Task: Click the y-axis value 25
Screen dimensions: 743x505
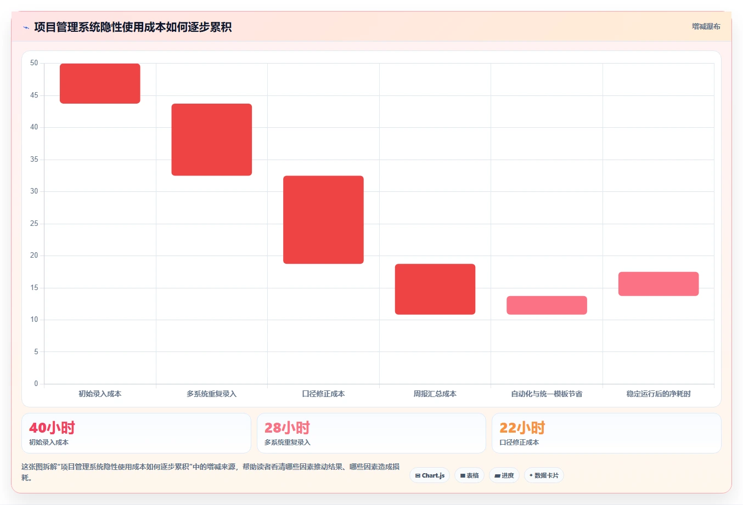Action: pyautogui.click(x=34, y=224)
